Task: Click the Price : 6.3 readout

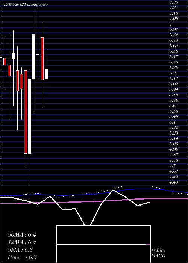Action: (x=22, y=257)
